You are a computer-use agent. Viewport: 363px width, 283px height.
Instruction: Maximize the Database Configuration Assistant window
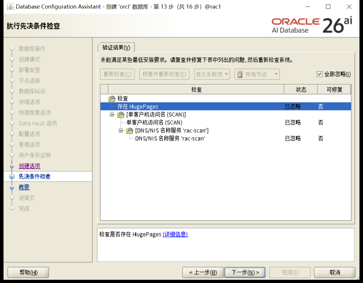pos(328,7)
